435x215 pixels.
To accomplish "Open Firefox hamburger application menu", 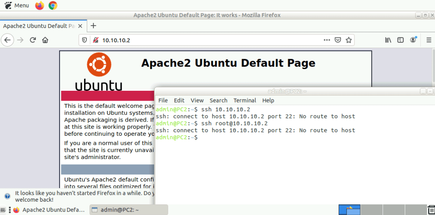I will pyautogui.click(x=429, y=40).
